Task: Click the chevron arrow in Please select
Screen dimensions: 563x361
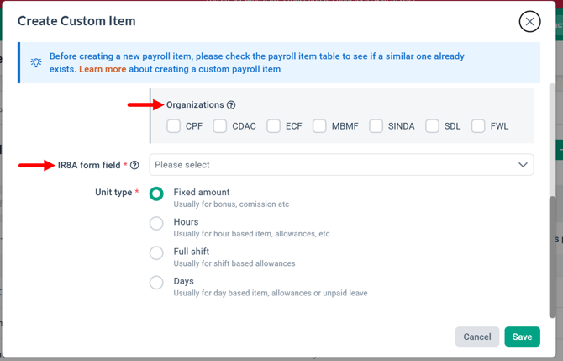Action: [523, 165]
